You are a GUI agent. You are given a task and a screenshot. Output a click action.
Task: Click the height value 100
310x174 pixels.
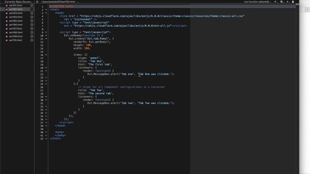pyautogui.click(x=88, y=45)
